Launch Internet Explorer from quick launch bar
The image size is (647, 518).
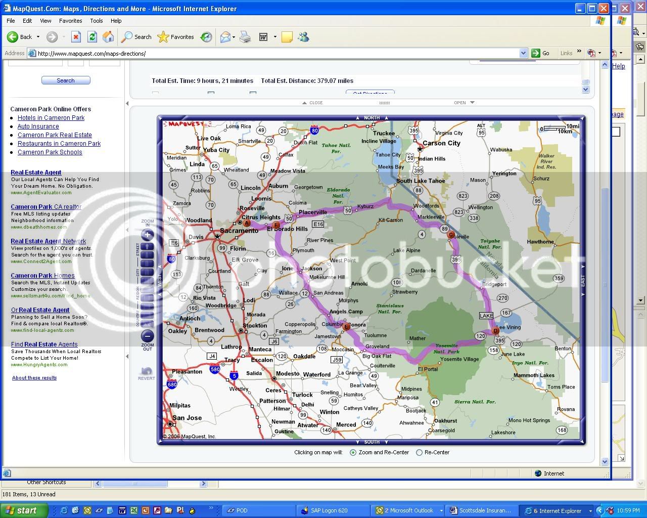(64, 510)
